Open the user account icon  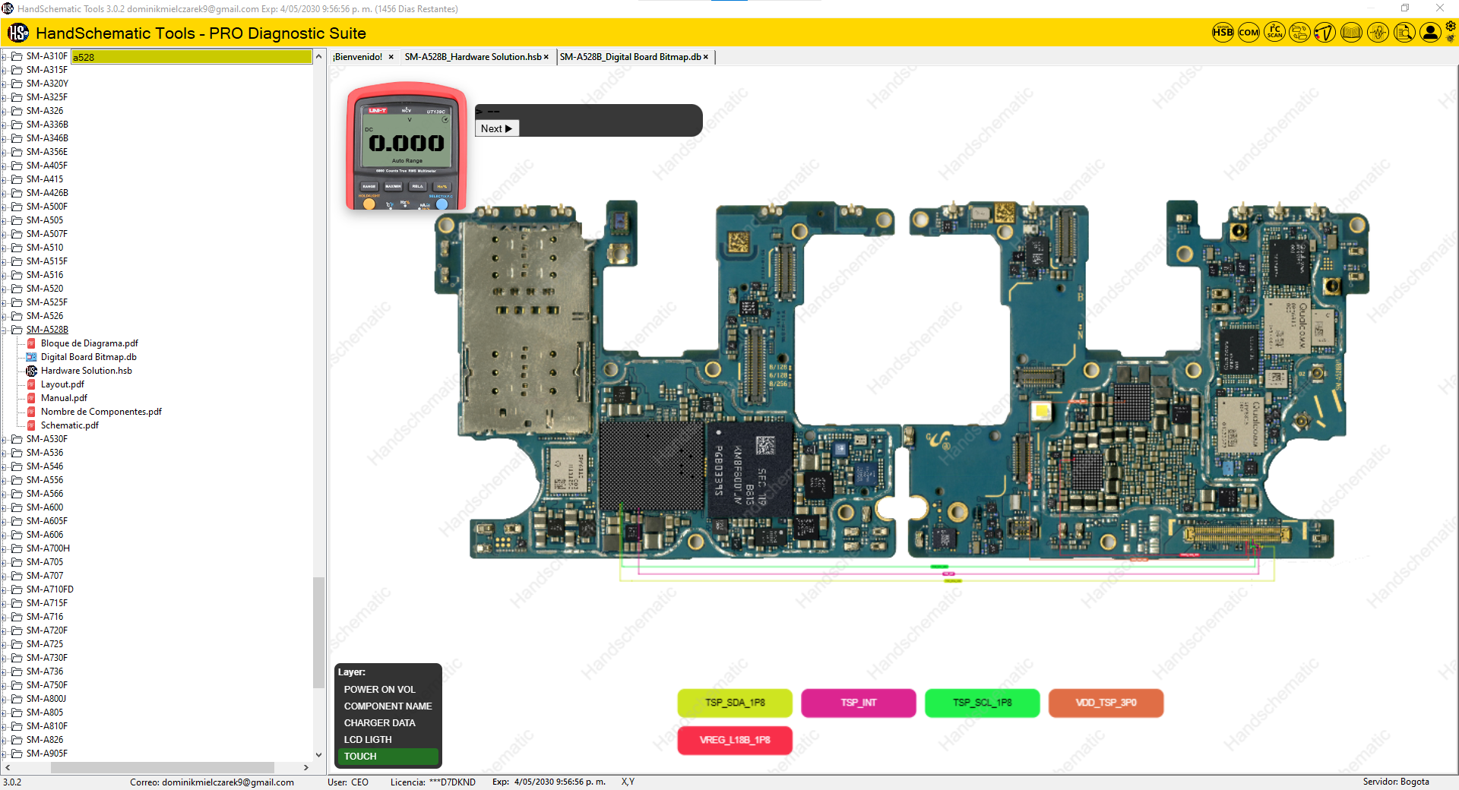(1430, 33)
